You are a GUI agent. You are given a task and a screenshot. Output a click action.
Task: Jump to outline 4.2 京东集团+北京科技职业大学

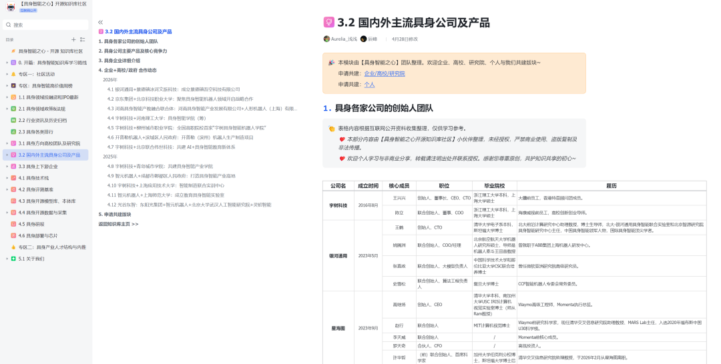pos(180,99)
